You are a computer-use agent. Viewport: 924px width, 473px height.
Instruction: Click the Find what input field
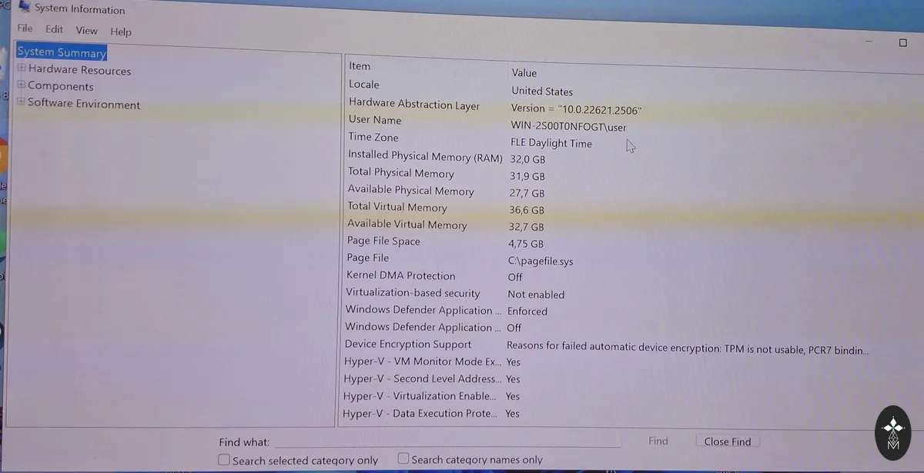pyautogui.click(x=447, y=441)
